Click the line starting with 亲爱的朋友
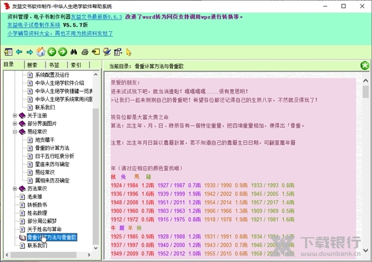Image resolution: width=372 pixels, height=262 pixels. click(125, 83)
